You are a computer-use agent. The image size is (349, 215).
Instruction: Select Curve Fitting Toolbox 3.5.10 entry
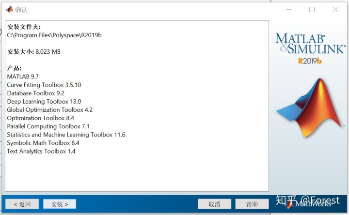point(44,85)
